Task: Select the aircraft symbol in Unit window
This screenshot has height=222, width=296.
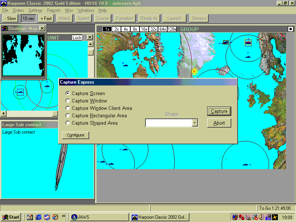Action: pyautogui.click(x=47, y=87)
